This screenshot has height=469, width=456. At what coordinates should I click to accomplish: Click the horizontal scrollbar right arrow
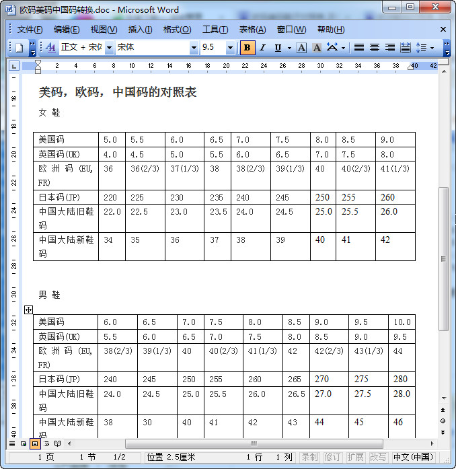pyautogui.click(x=432, y=443)
